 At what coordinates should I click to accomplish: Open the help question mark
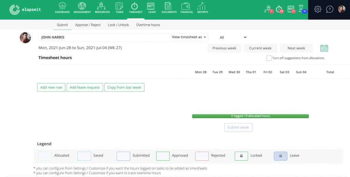(x=329, y=9)
